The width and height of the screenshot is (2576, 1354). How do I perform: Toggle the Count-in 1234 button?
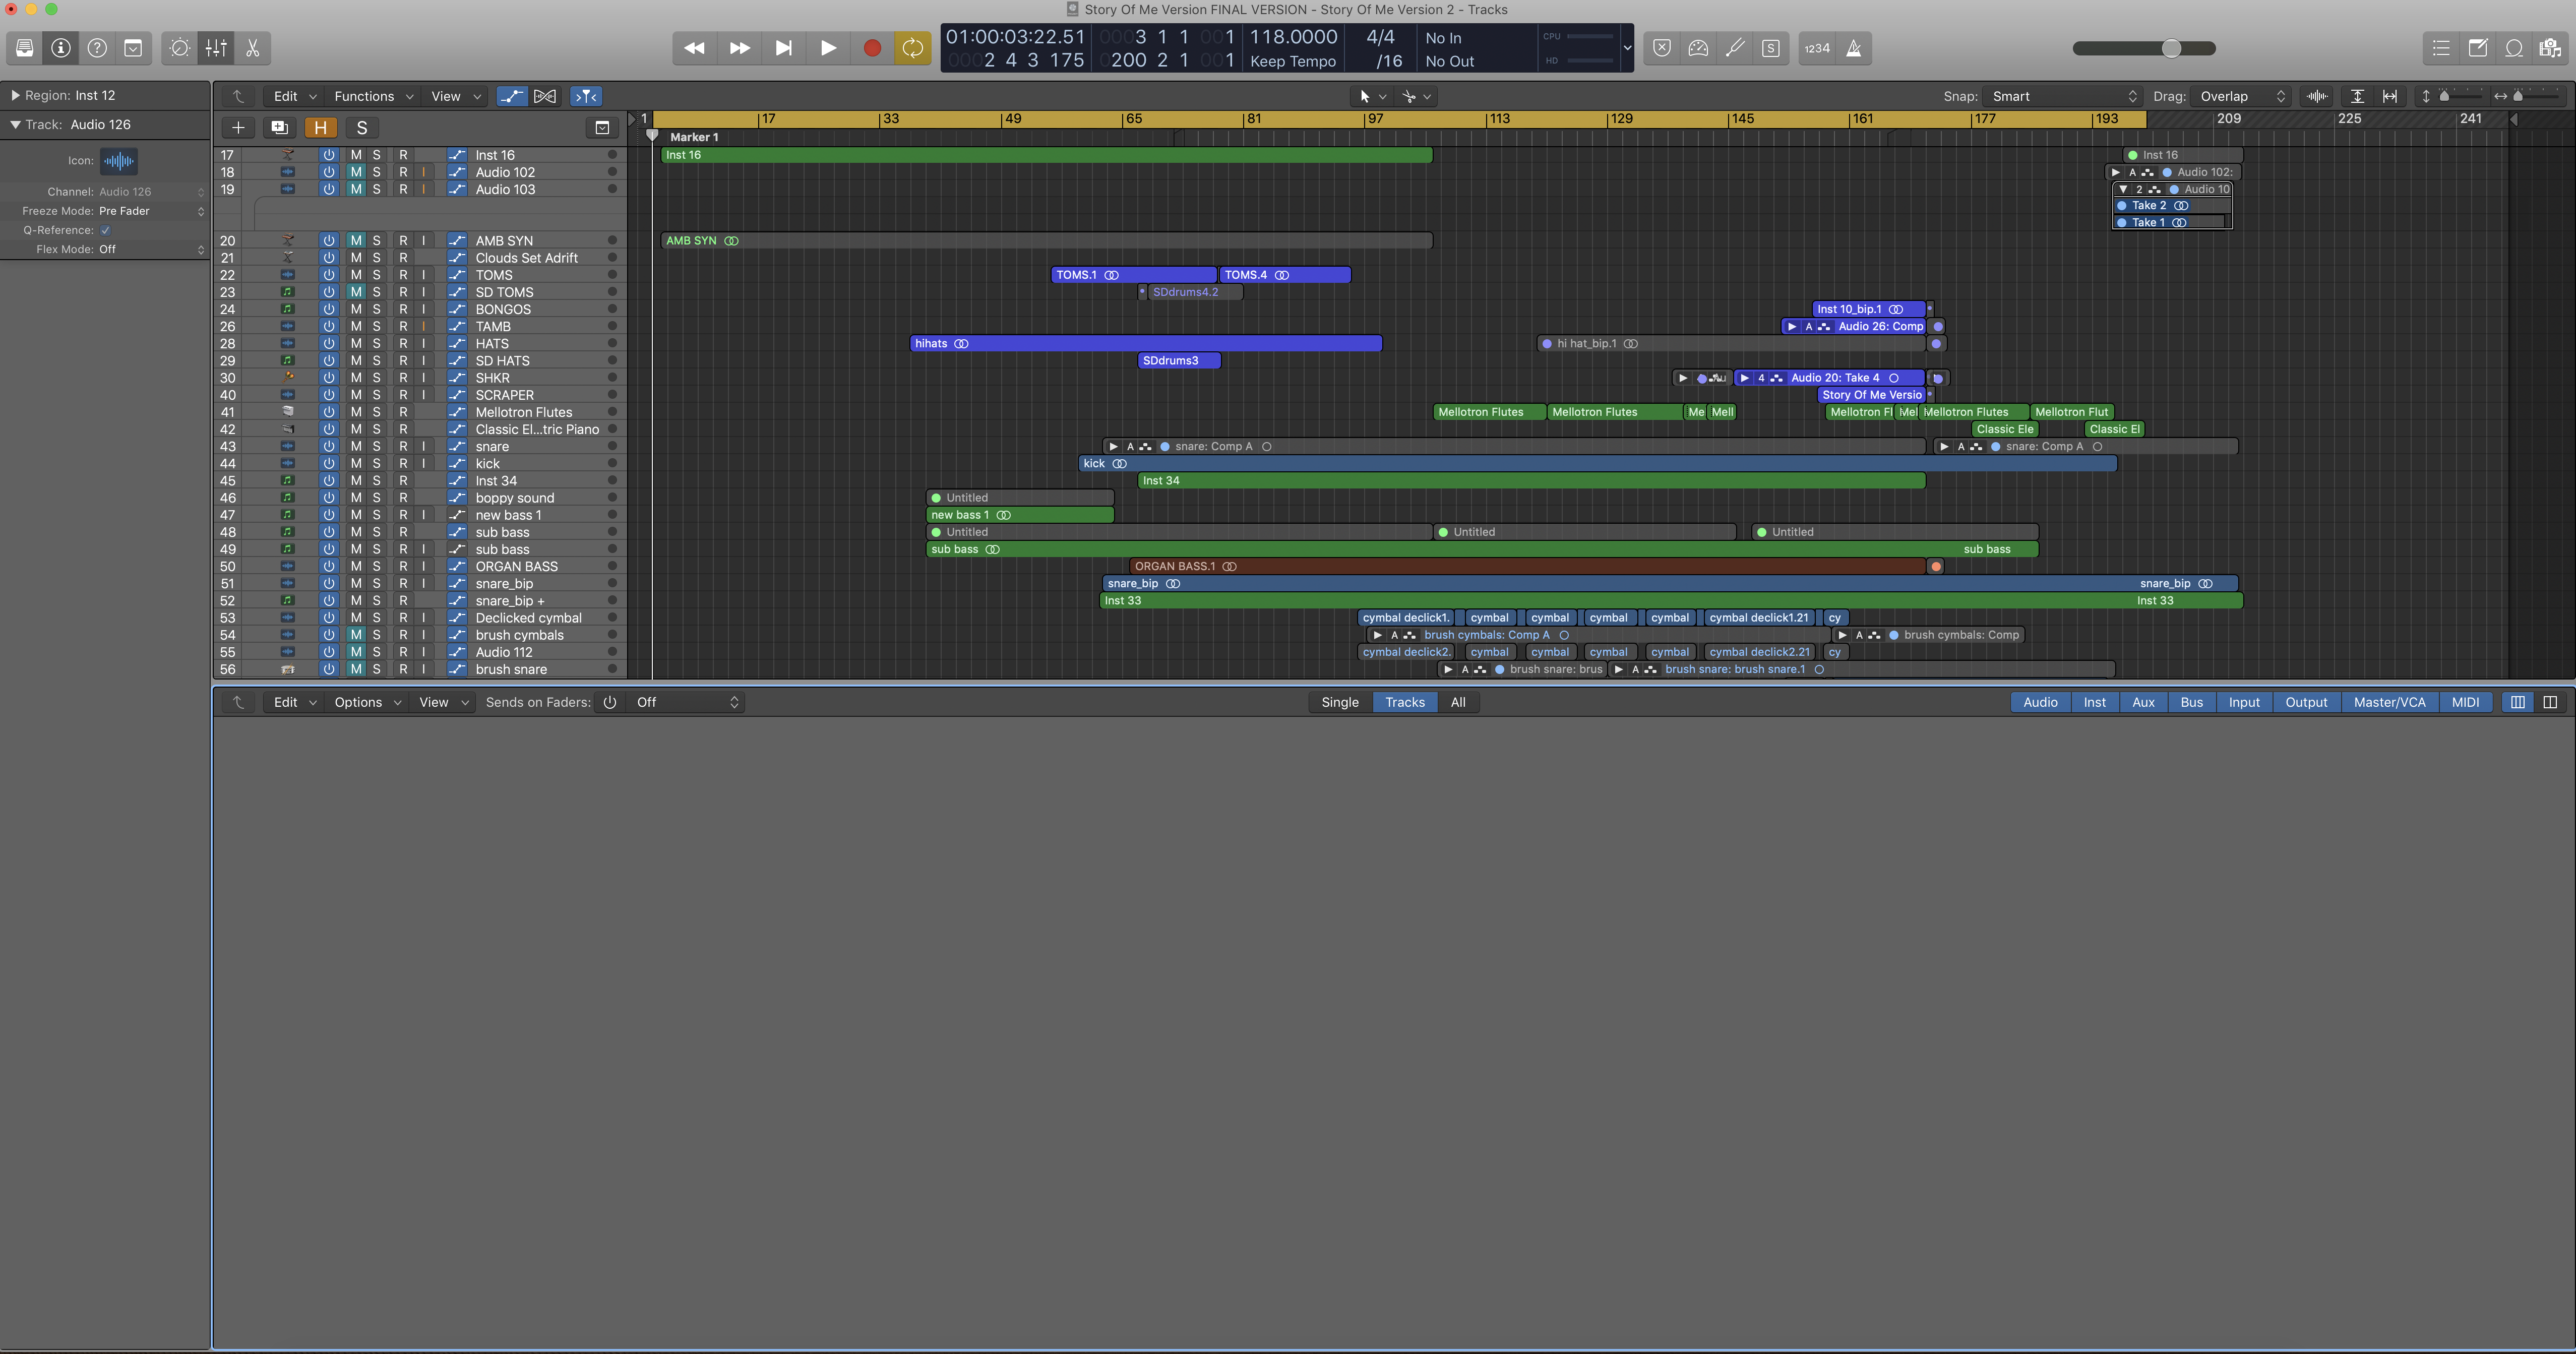coord(1816,48)
